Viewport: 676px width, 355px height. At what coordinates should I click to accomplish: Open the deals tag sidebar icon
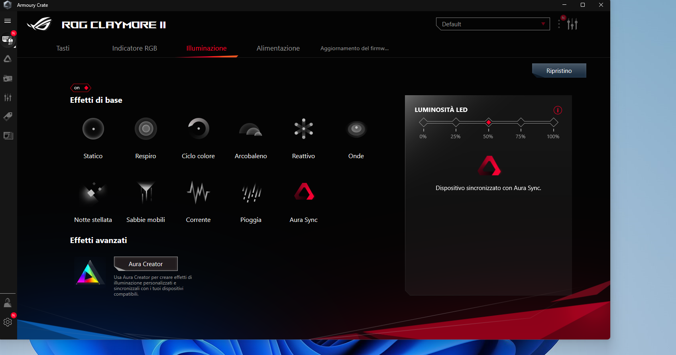pyautogui.click(x=8, y=116)
